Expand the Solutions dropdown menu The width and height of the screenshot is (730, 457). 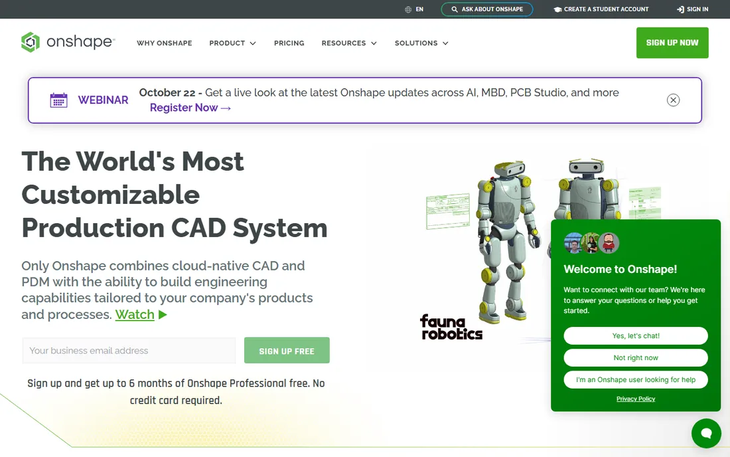421,43
